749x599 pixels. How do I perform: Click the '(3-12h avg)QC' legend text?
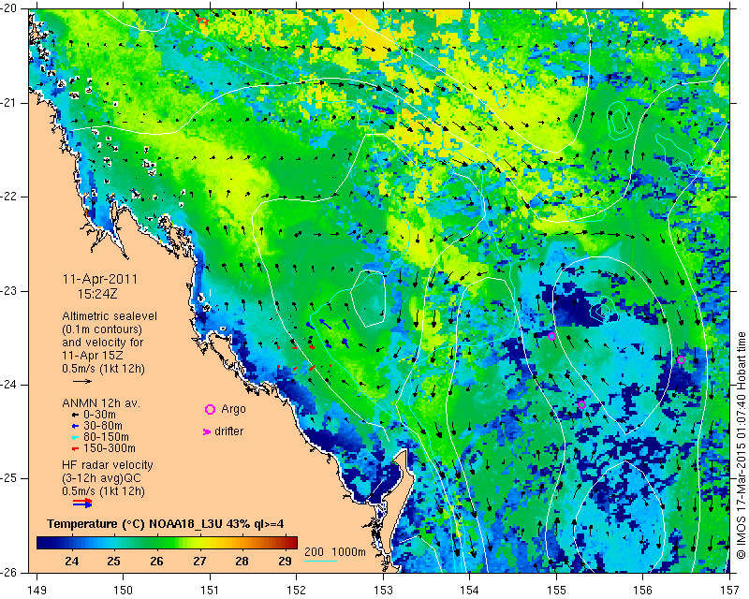(102, 478)
